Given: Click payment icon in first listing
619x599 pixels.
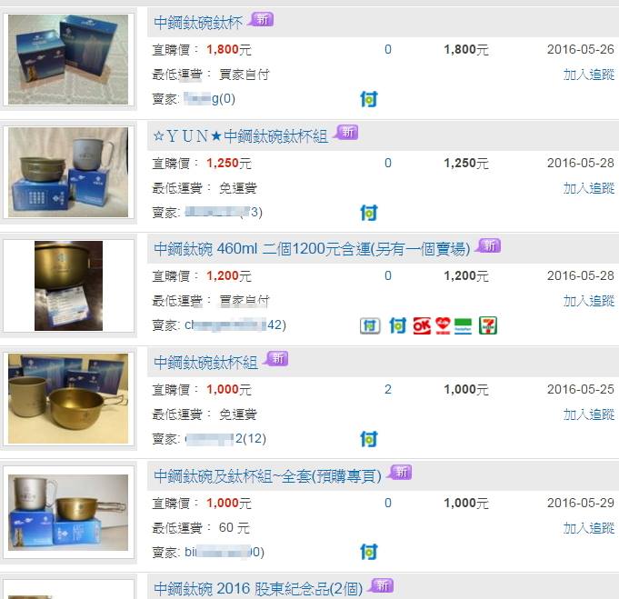Looking at the screenshot, I should click(x=369, y=99).
